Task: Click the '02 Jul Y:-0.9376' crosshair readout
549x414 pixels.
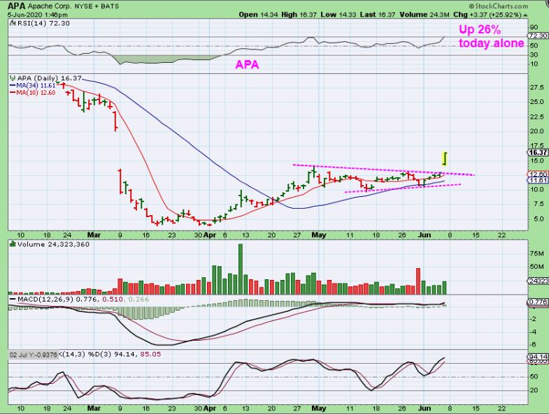Action: tap(34, 355)
